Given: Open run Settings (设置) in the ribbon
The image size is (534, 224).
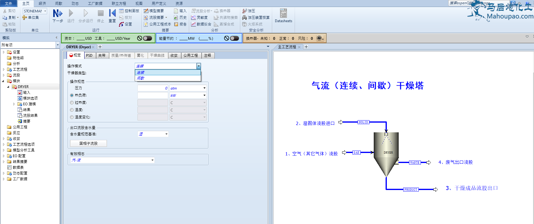Looking at the screenshot, I should click(x=126, y=24).
